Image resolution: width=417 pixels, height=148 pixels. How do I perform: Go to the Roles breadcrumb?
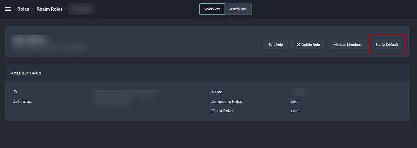[x=23, y=9]
